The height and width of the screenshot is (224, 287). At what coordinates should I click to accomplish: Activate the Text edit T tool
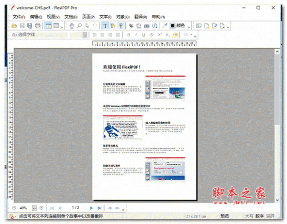(x=105, y=26)
